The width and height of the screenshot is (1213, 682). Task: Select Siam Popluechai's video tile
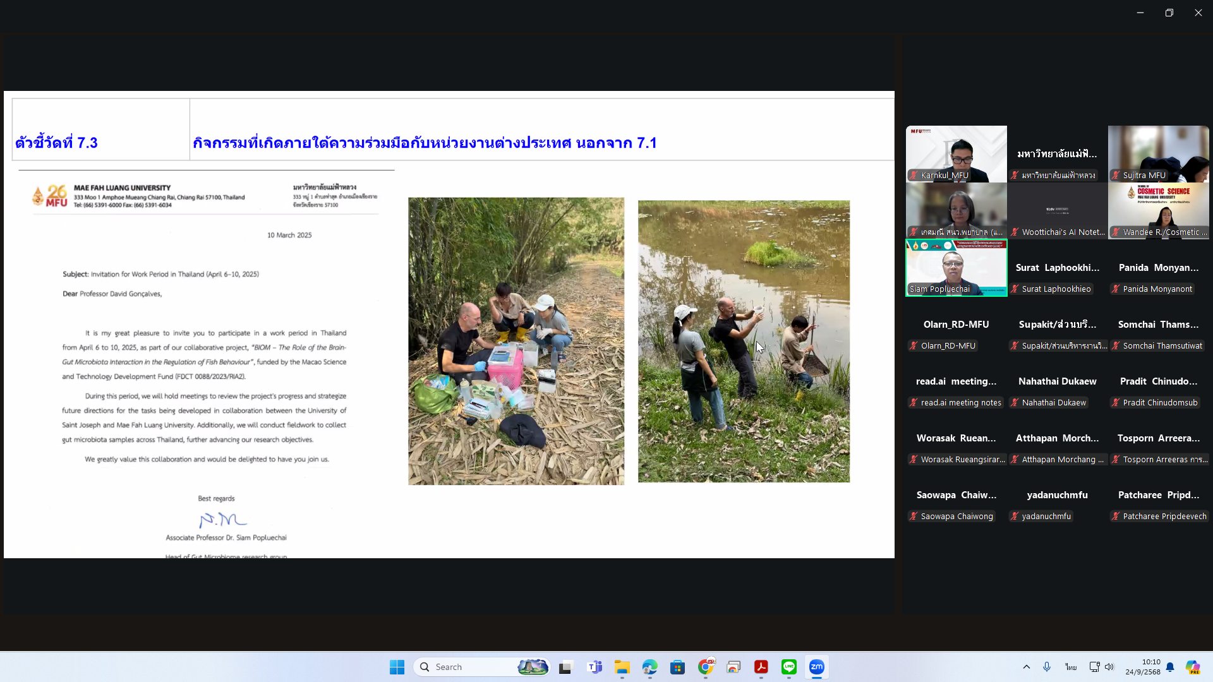click(956, 268)
